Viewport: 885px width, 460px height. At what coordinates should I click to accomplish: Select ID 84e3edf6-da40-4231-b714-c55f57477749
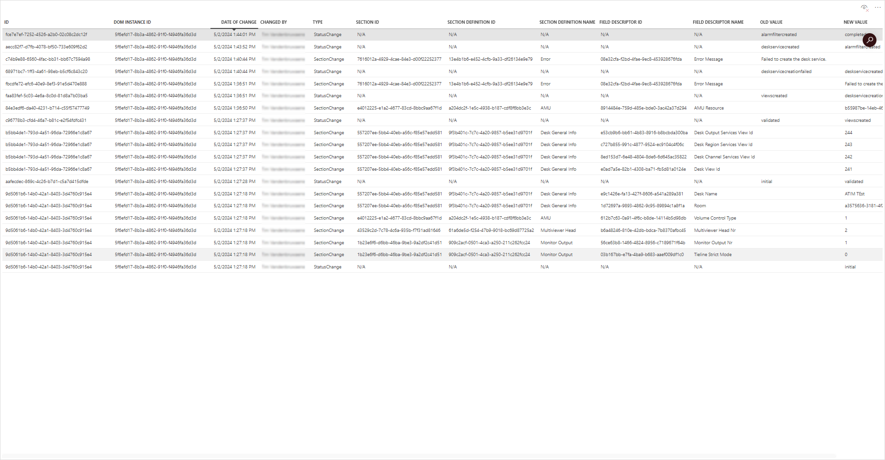coord(47,108)
